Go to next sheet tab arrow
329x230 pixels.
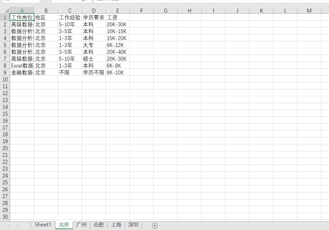coord(18,226)
